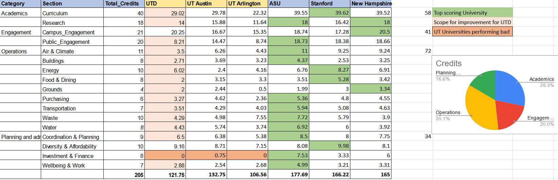Screen dimensions: 558x180
Task: Click the UTD column header cell
Action: (165, 4)
